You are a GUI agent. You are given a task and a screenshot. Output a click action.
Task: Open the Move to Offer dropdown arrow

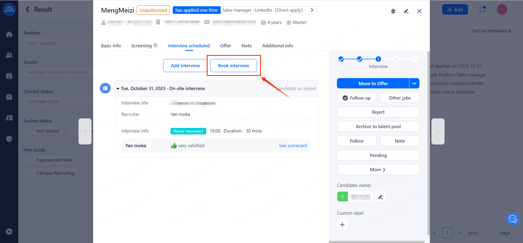click(414, 84)
